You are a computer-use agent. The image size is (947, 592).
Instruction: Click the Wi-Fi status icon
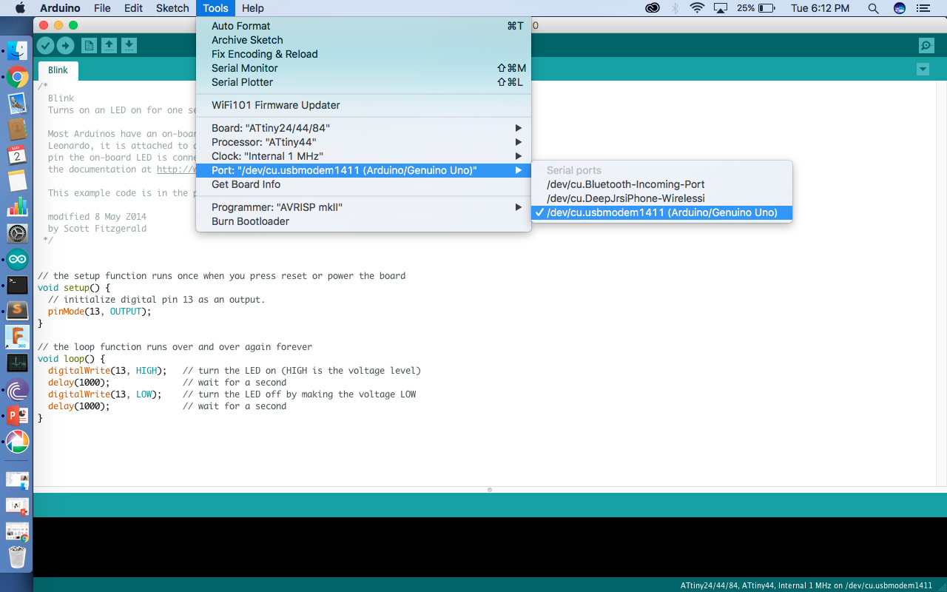click(697, 8)
